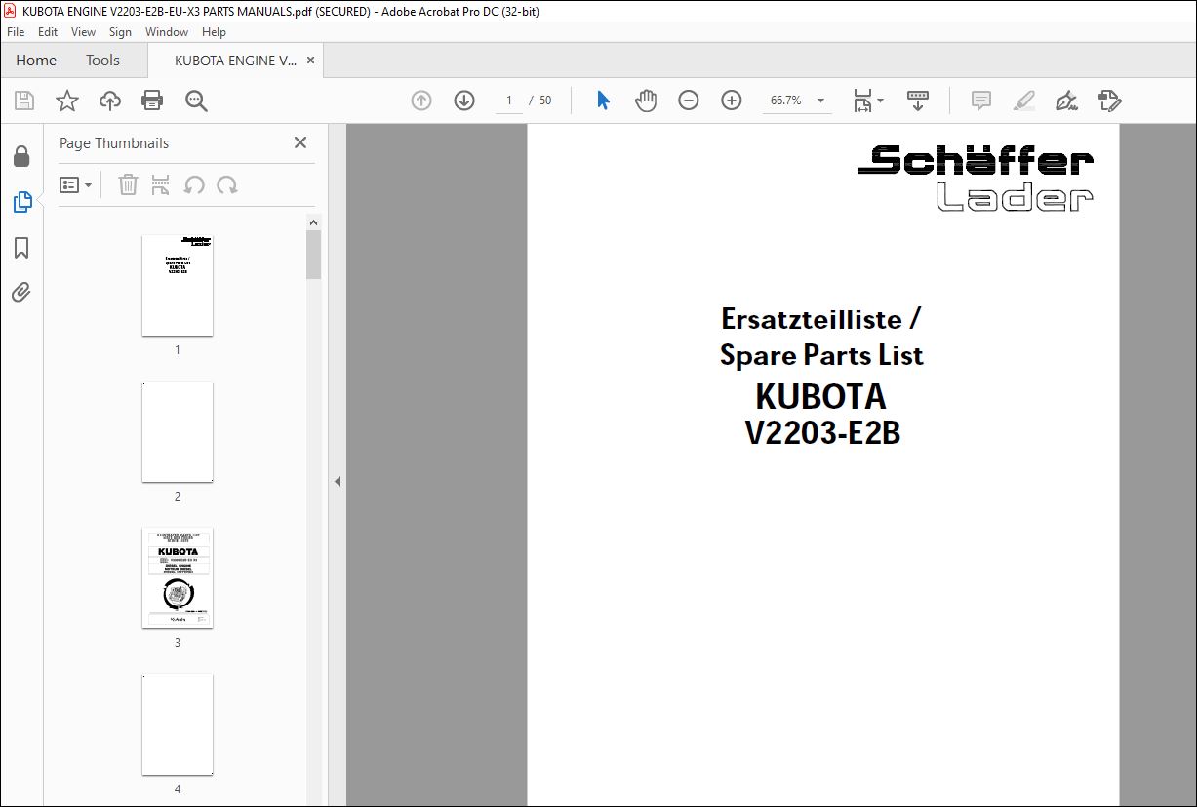Screen dimensions: 1197x807
Task: Expand page display options arrow
Action: coord(880,101)
